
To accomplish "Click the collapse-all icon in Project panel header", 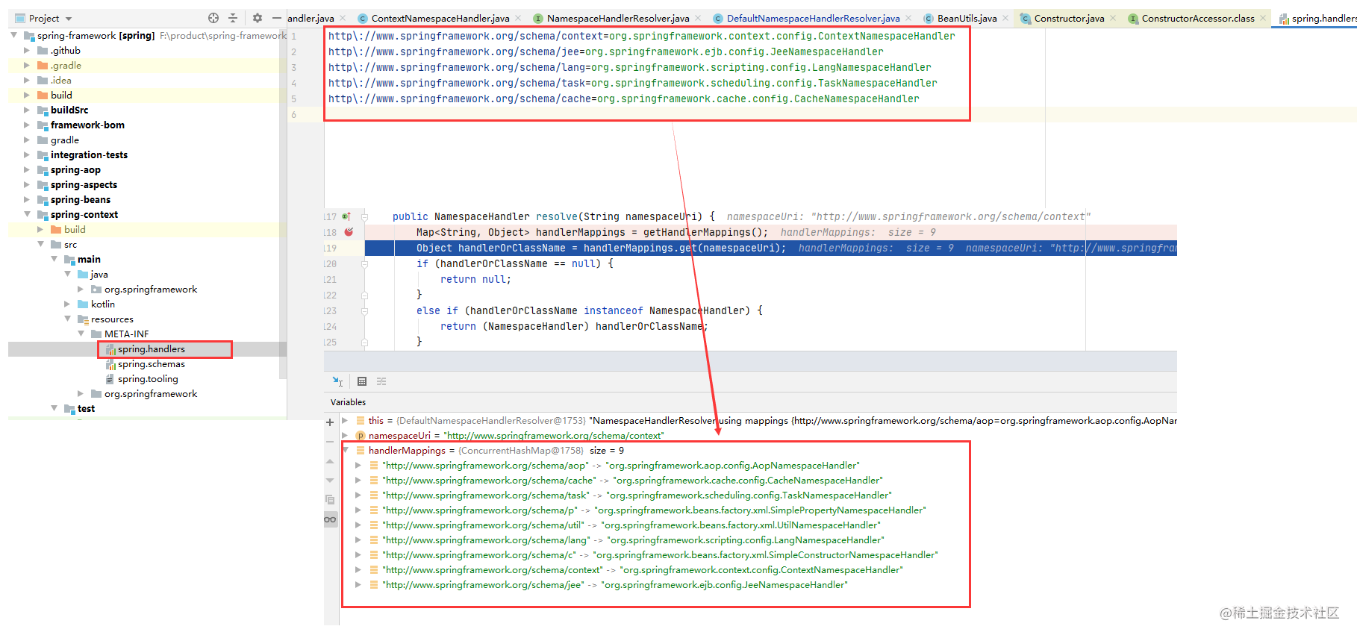I will pos(233,18).
